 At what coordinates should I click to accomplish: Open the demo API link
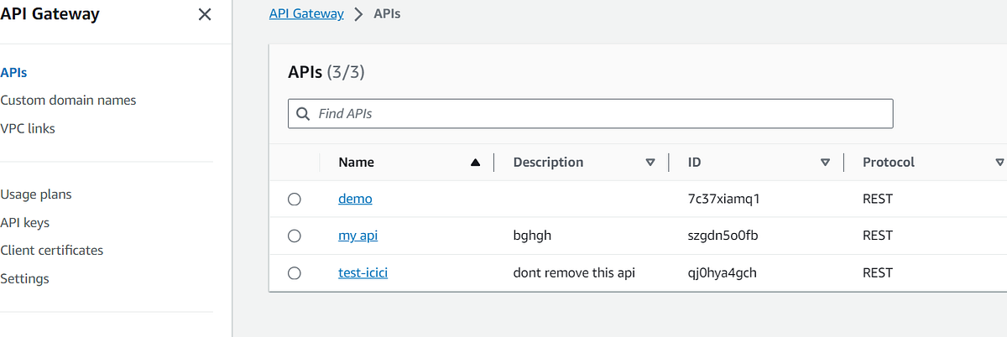[355, 199]
